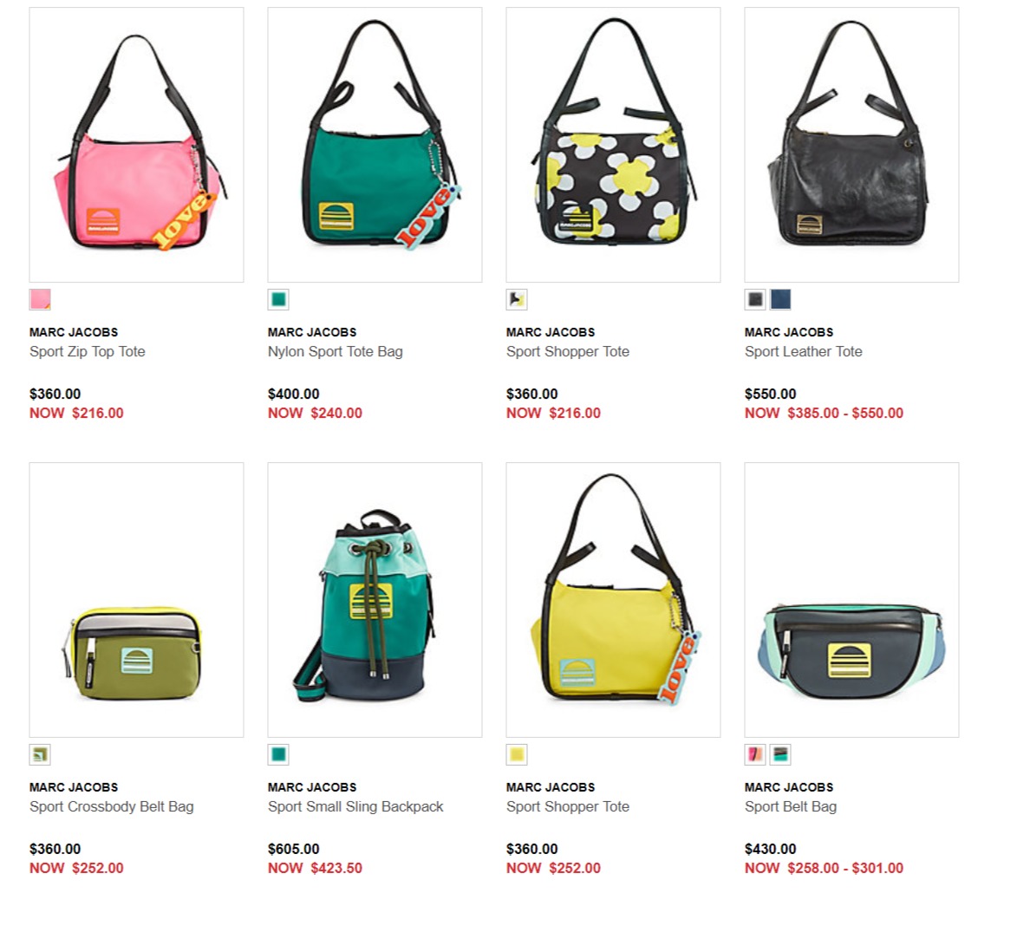Choose the pink multicolor swatch for Sport Belt Bag

pos(755,754)
